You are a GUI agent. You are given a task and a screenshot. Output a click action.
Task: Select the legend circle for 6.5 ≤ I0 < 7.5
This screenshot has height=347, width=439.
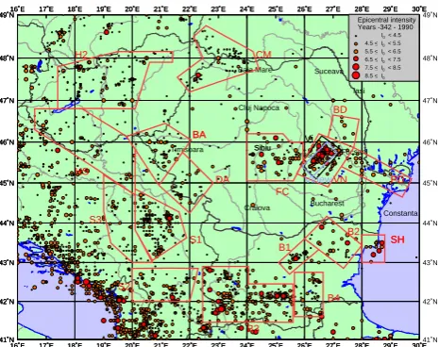356,58
